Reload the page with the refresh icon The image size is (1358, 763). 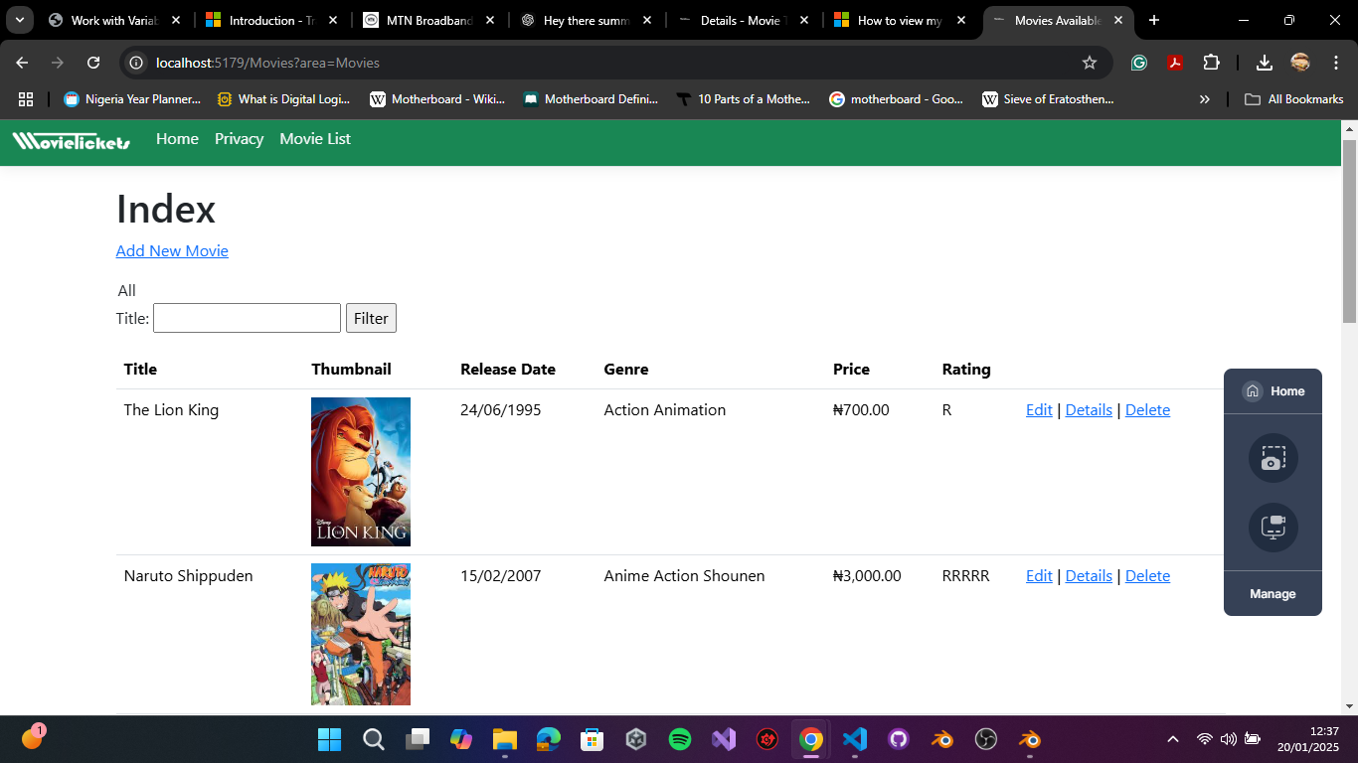coord(93,63)
